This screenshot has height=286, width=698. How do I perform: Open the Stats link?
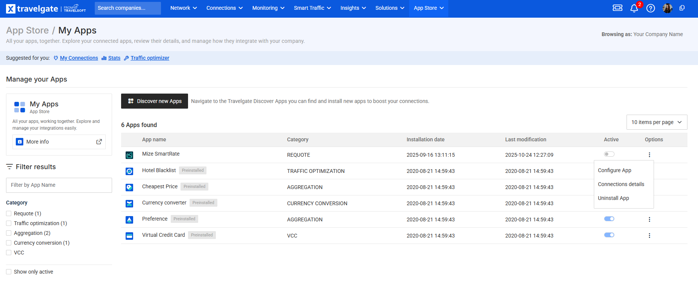point(114,58)
